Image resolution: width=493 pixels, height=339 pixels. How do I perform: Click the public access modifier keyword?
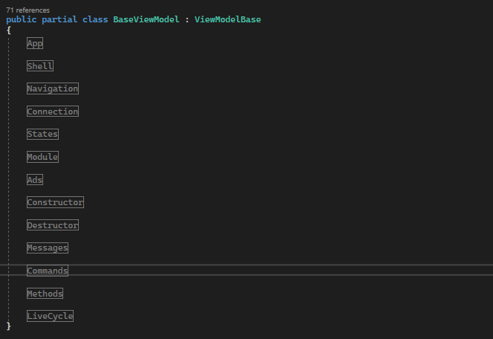point(22,19)
